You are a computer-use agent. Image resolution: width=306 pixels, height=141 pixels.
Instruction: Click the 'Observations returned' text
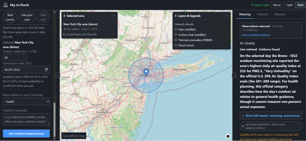256,26
